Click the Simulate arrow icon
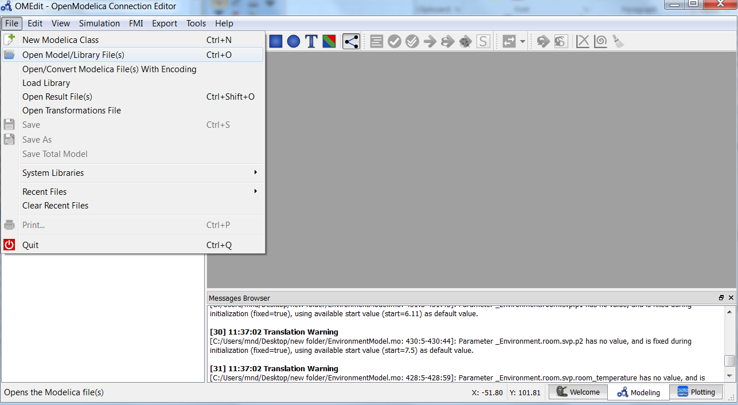Viewport: 738px width, 405px height. coord(429,41)
